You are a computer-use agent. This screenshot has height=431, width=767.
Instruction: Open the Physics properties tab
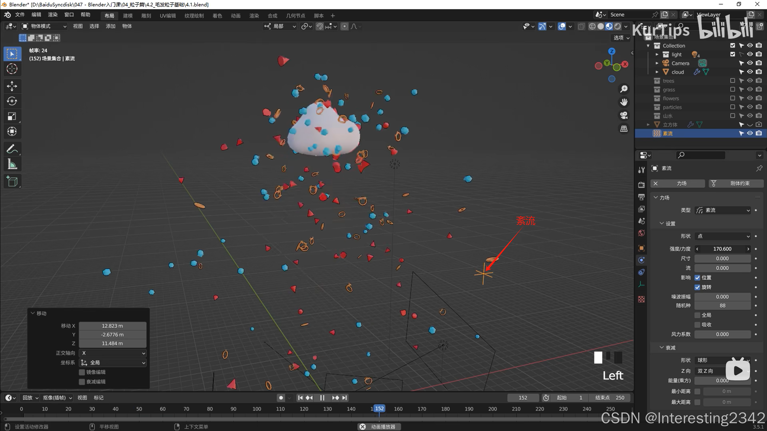(x=641, y=260)
